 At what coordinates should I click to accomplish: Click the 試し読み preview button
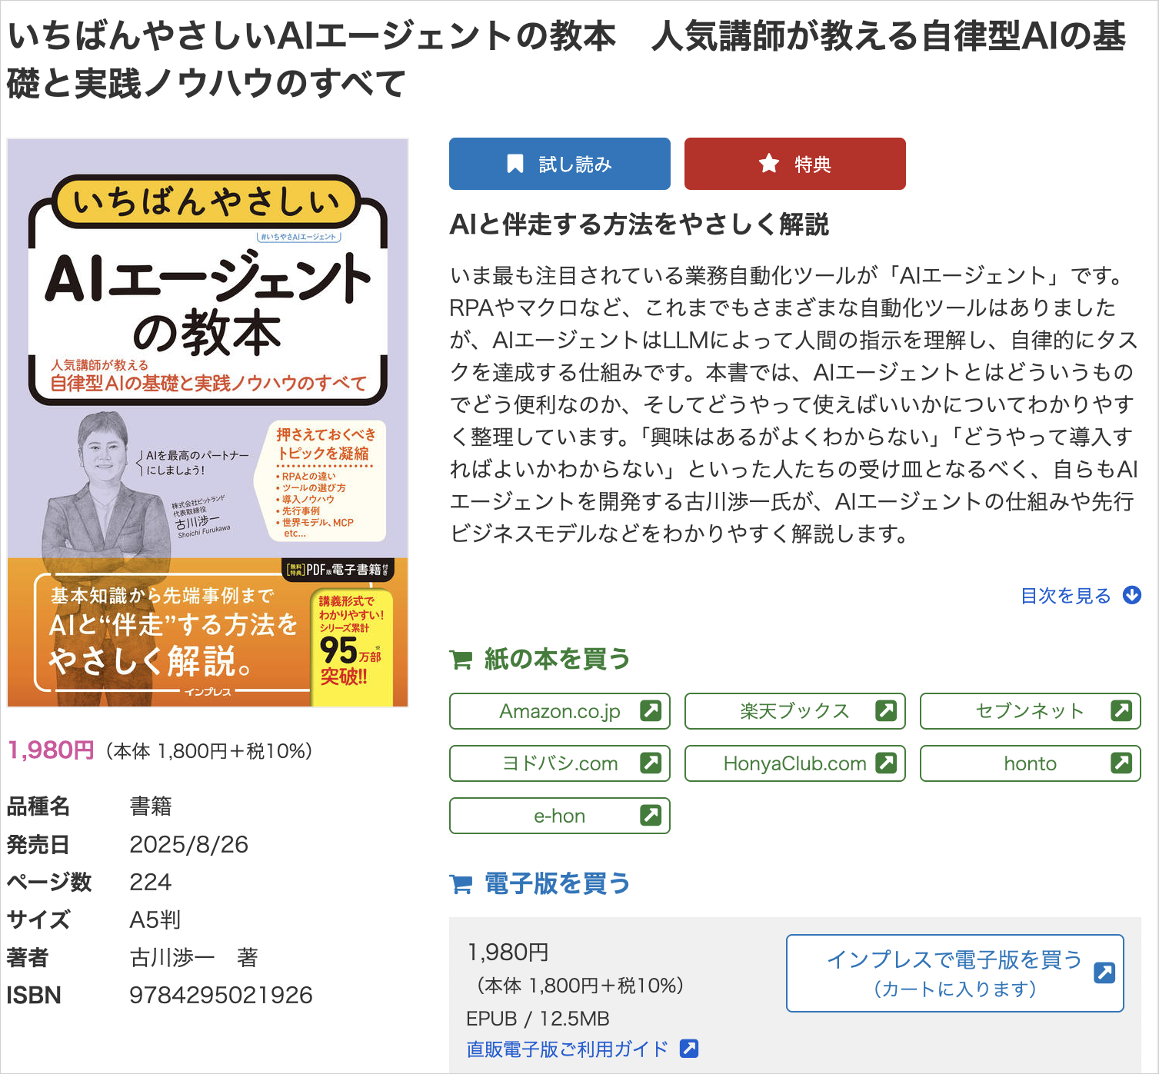[559, 164]
